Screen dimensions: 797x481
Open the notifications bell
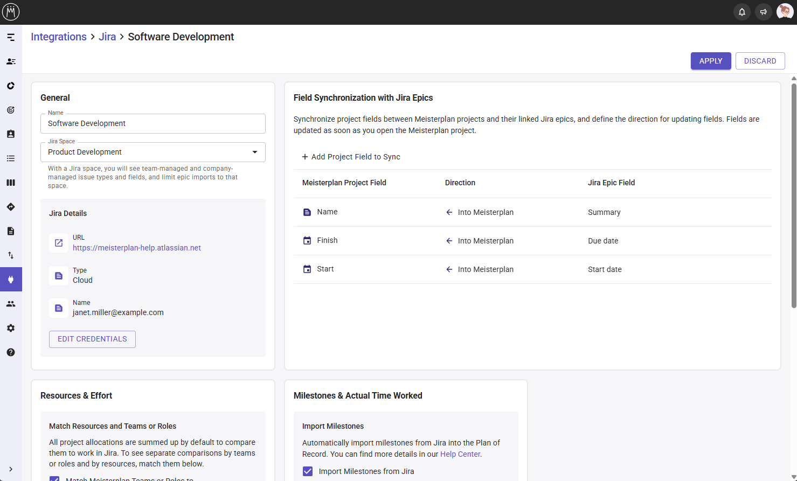742,12
